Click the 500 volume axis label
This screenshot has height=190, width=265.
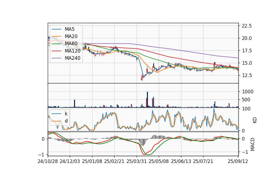click(246, 100)
